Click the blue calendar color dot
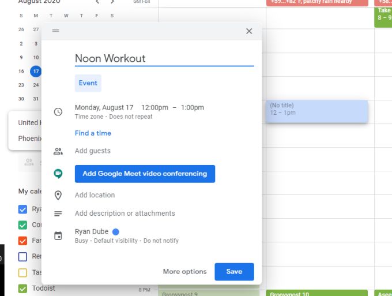The width and height of the screenshot is (392, 296). (x=116, y=232)
